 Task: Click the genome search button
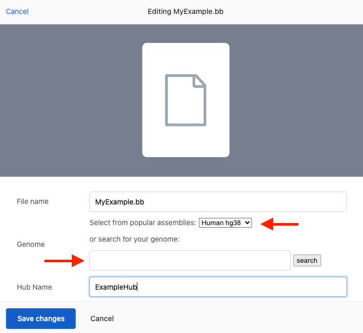coord(307,260)
